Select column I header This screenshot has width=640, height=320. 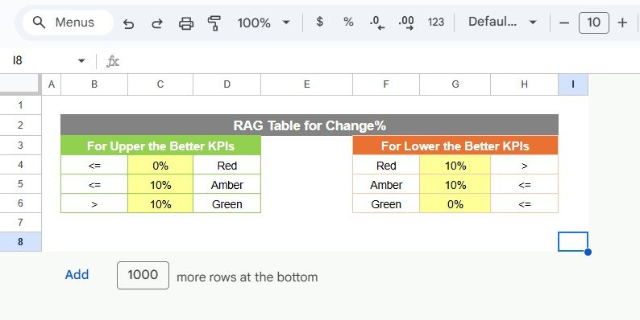[x=573, y=84]
